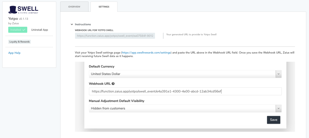Click the Loyalty & Rewards tag
Screen dimensions: 309x138
coord(19,42)
